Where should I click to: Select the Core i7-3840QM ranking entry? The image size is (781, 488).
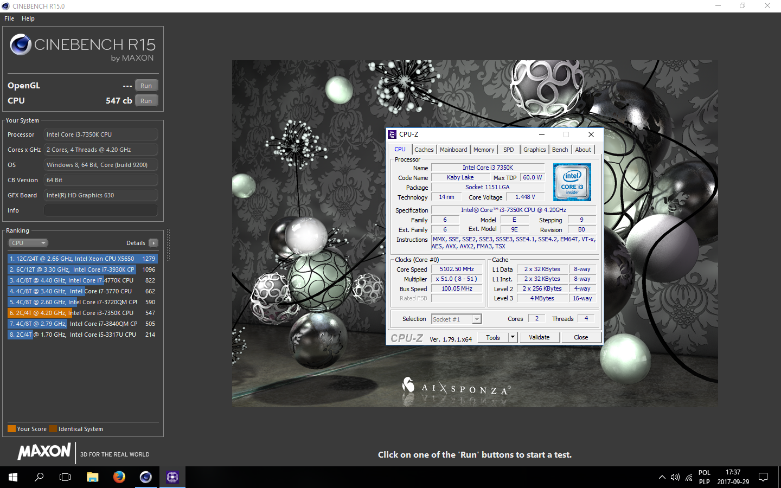[x=82, y=324]
